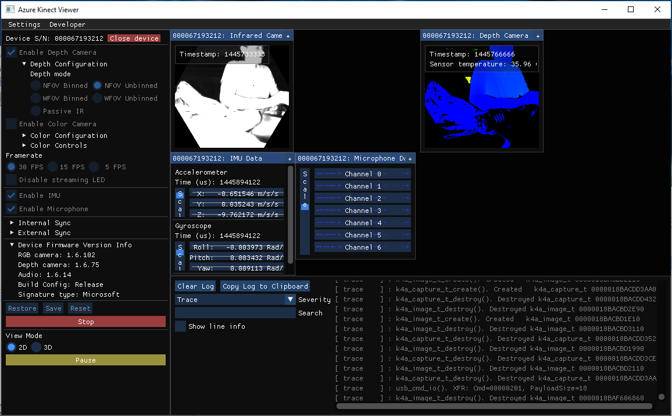Image resolution: width=672 pixels, height=416 pixels.
Task: Click the Gyroscope scale slider
Action: (x=180, y=257)
